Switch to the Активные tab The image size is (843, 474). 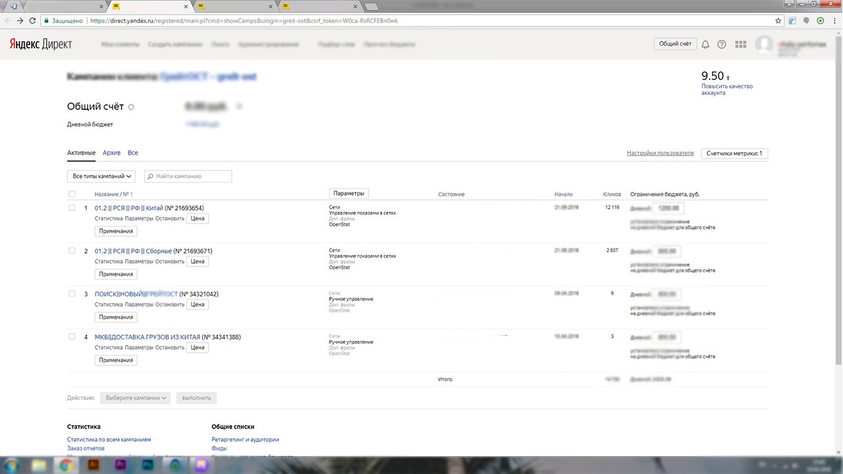coord(81,153)
